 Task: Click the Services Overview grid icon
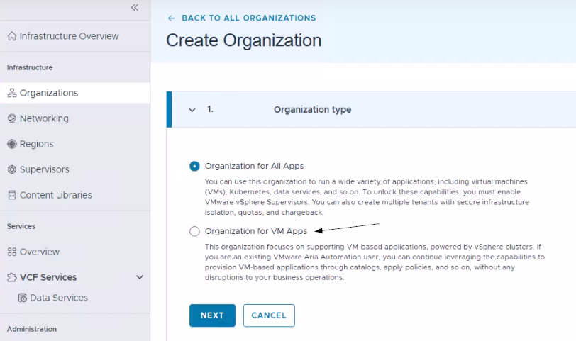click(11, 252)
